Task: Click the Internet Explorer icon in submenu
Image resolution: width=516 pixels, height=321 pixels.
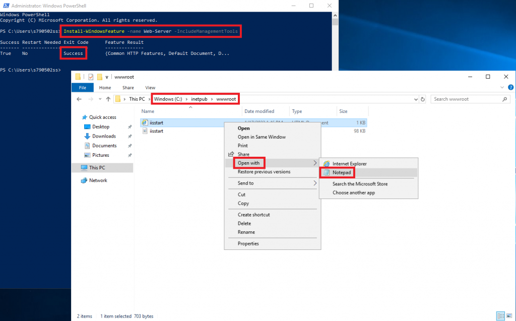Action: (x=327, y=164)
